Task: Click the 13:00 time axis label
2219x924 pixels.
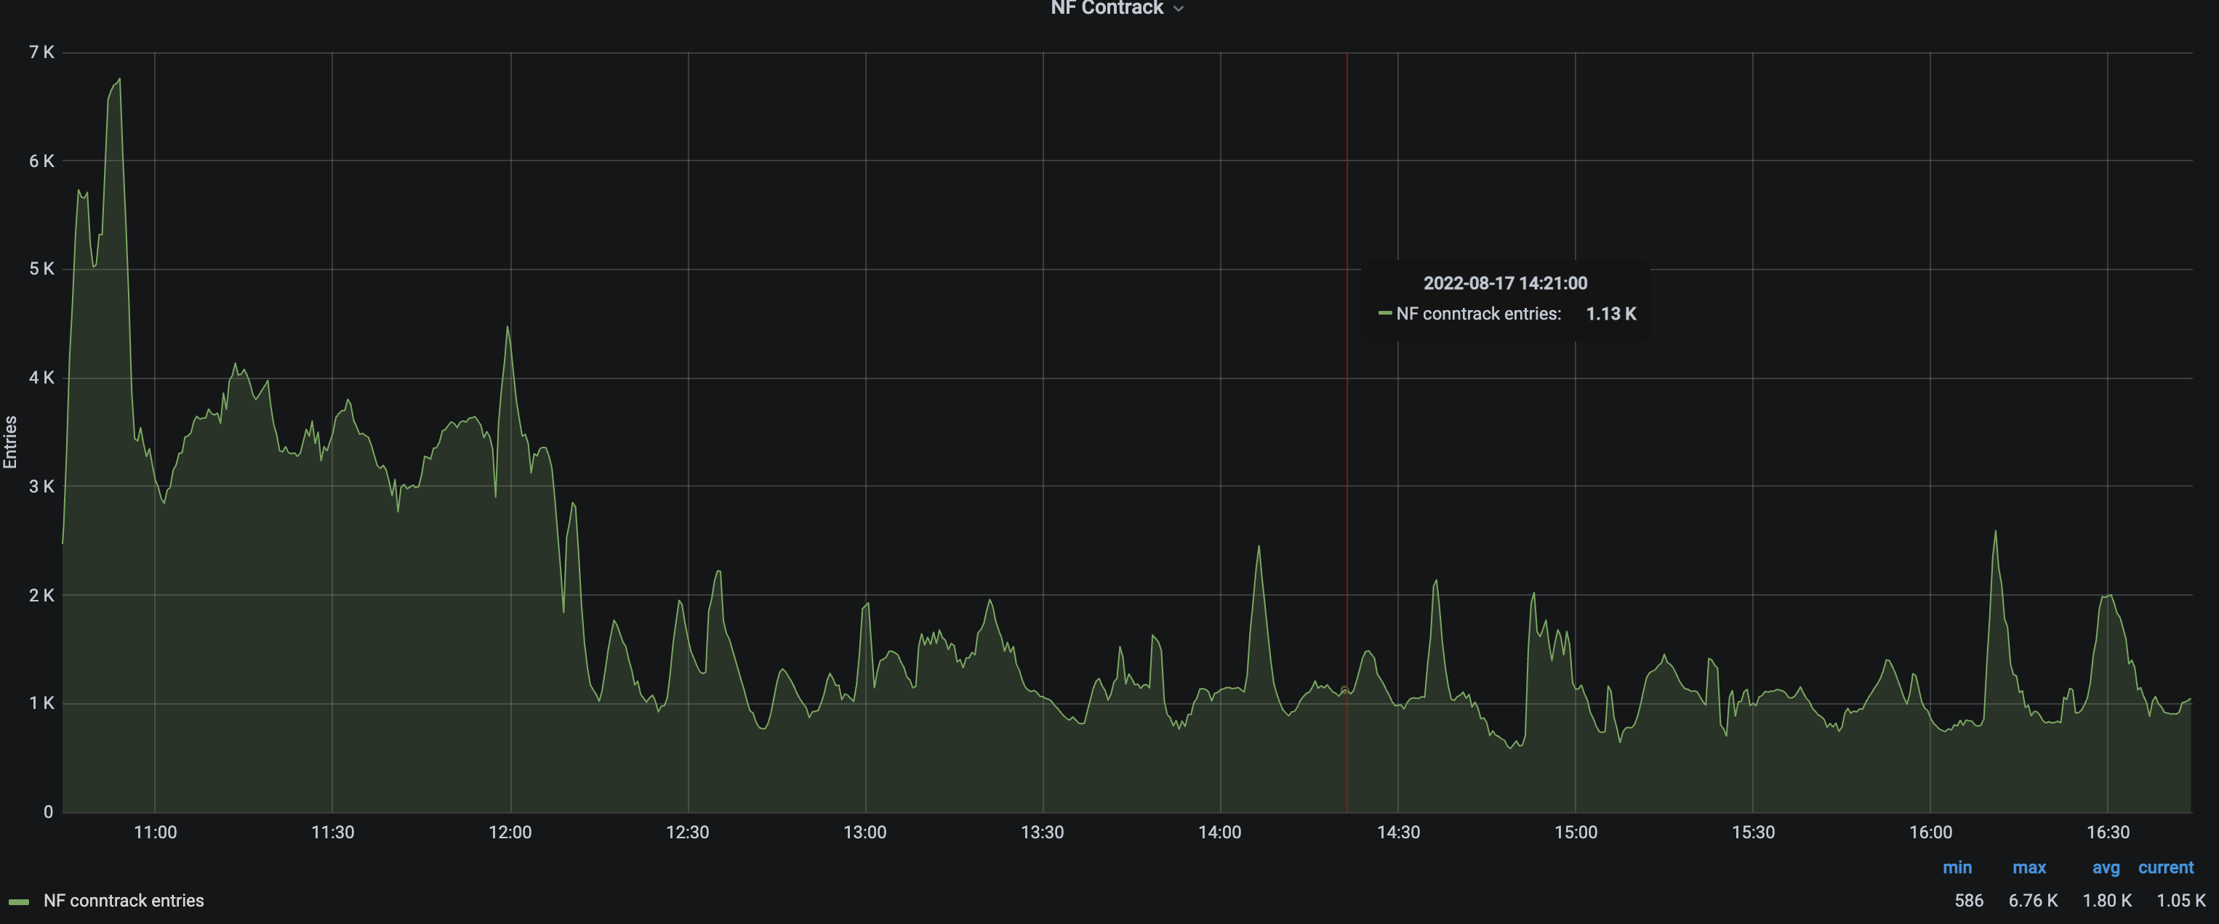Action: [865, 832]
